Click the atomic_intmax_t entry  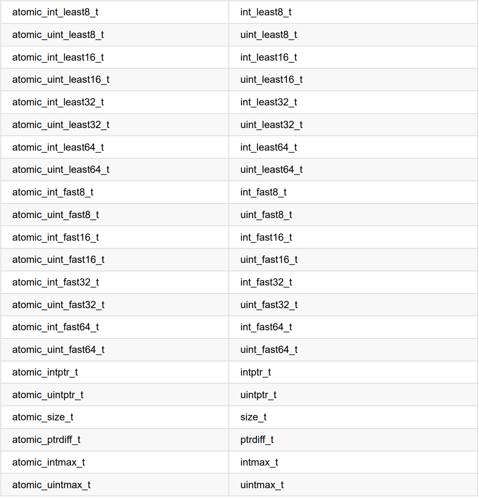(x=49, y=463)
